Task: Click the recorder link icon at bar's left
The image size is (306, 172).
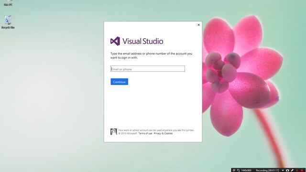Action: point(234,171)
